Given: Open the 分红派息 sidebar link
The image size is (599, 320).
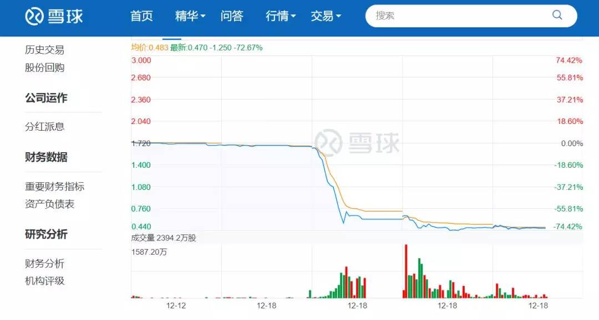Looking at the screenshot, I should pyautogui.click(x=45, y=127).
